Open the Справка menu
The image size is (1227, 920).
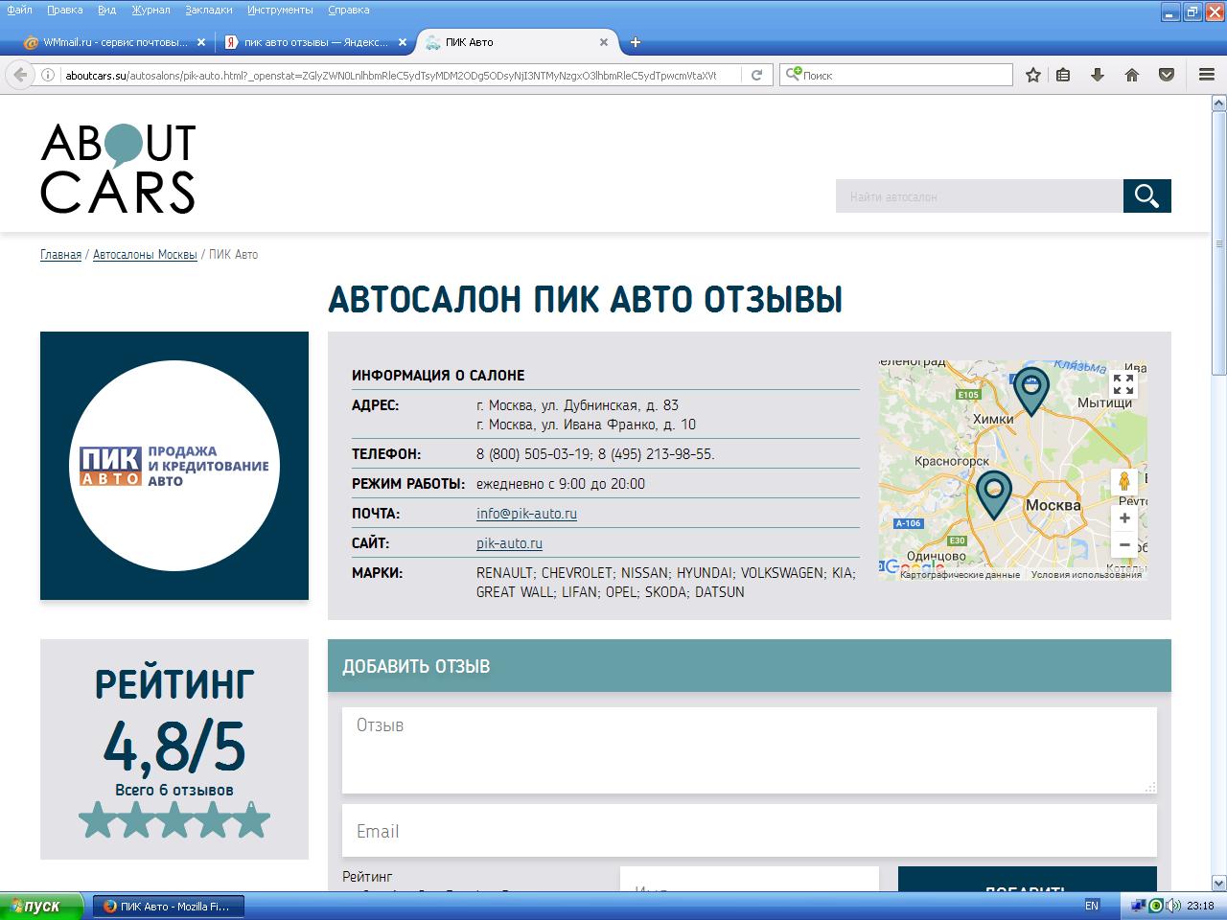point(348,10)
